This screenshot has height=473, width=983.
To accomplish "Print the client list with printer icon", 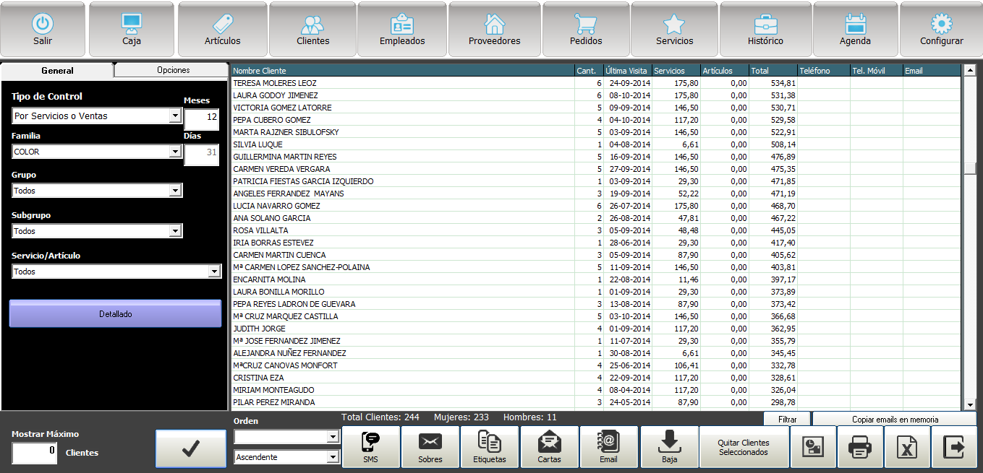I will click(x=860, y=448).
